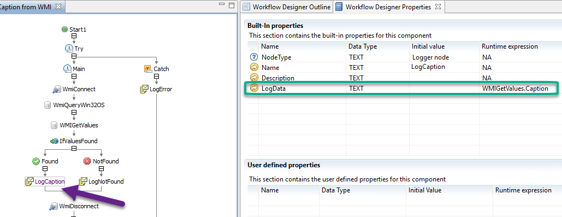This screenshot has width=562, height=217.
Task: Edit the LogCaption initial value cell
Action: pyautogui.click(x=445, y=67)
